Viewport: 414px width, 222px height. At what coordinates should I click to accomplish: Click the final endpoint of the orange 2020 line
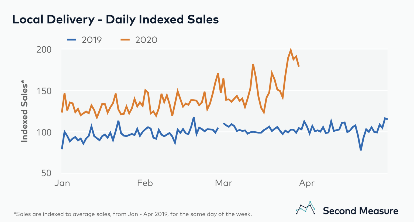(299, 66)
